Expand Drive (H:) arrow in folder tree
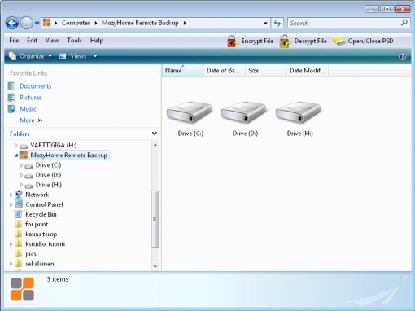The height and width of the screenshot is (311, 415). coord(21,185)
